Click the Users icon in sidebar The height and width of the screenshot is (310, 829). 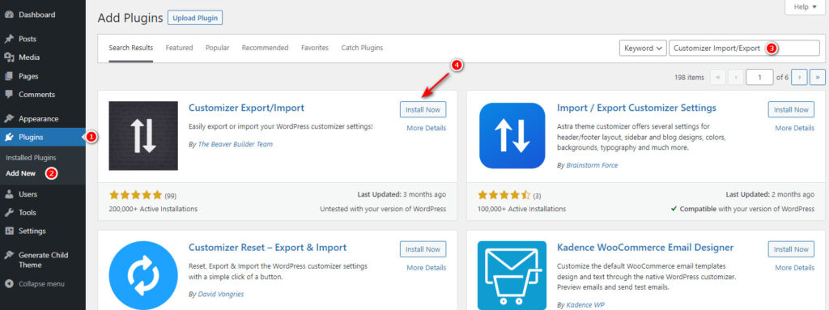pyautogui.click(x=8, y=194)
